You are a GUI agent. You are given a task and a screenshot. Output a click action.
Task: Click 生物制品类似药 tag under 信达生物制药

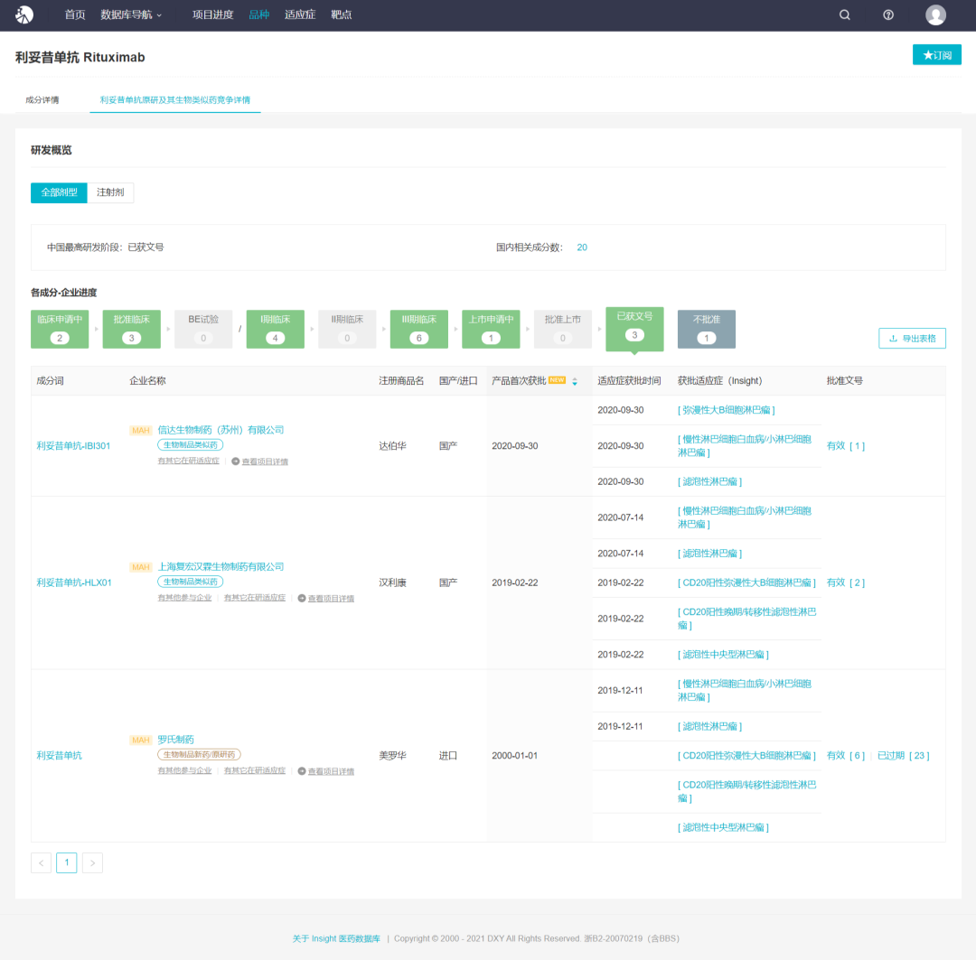[x=191, y=445]
